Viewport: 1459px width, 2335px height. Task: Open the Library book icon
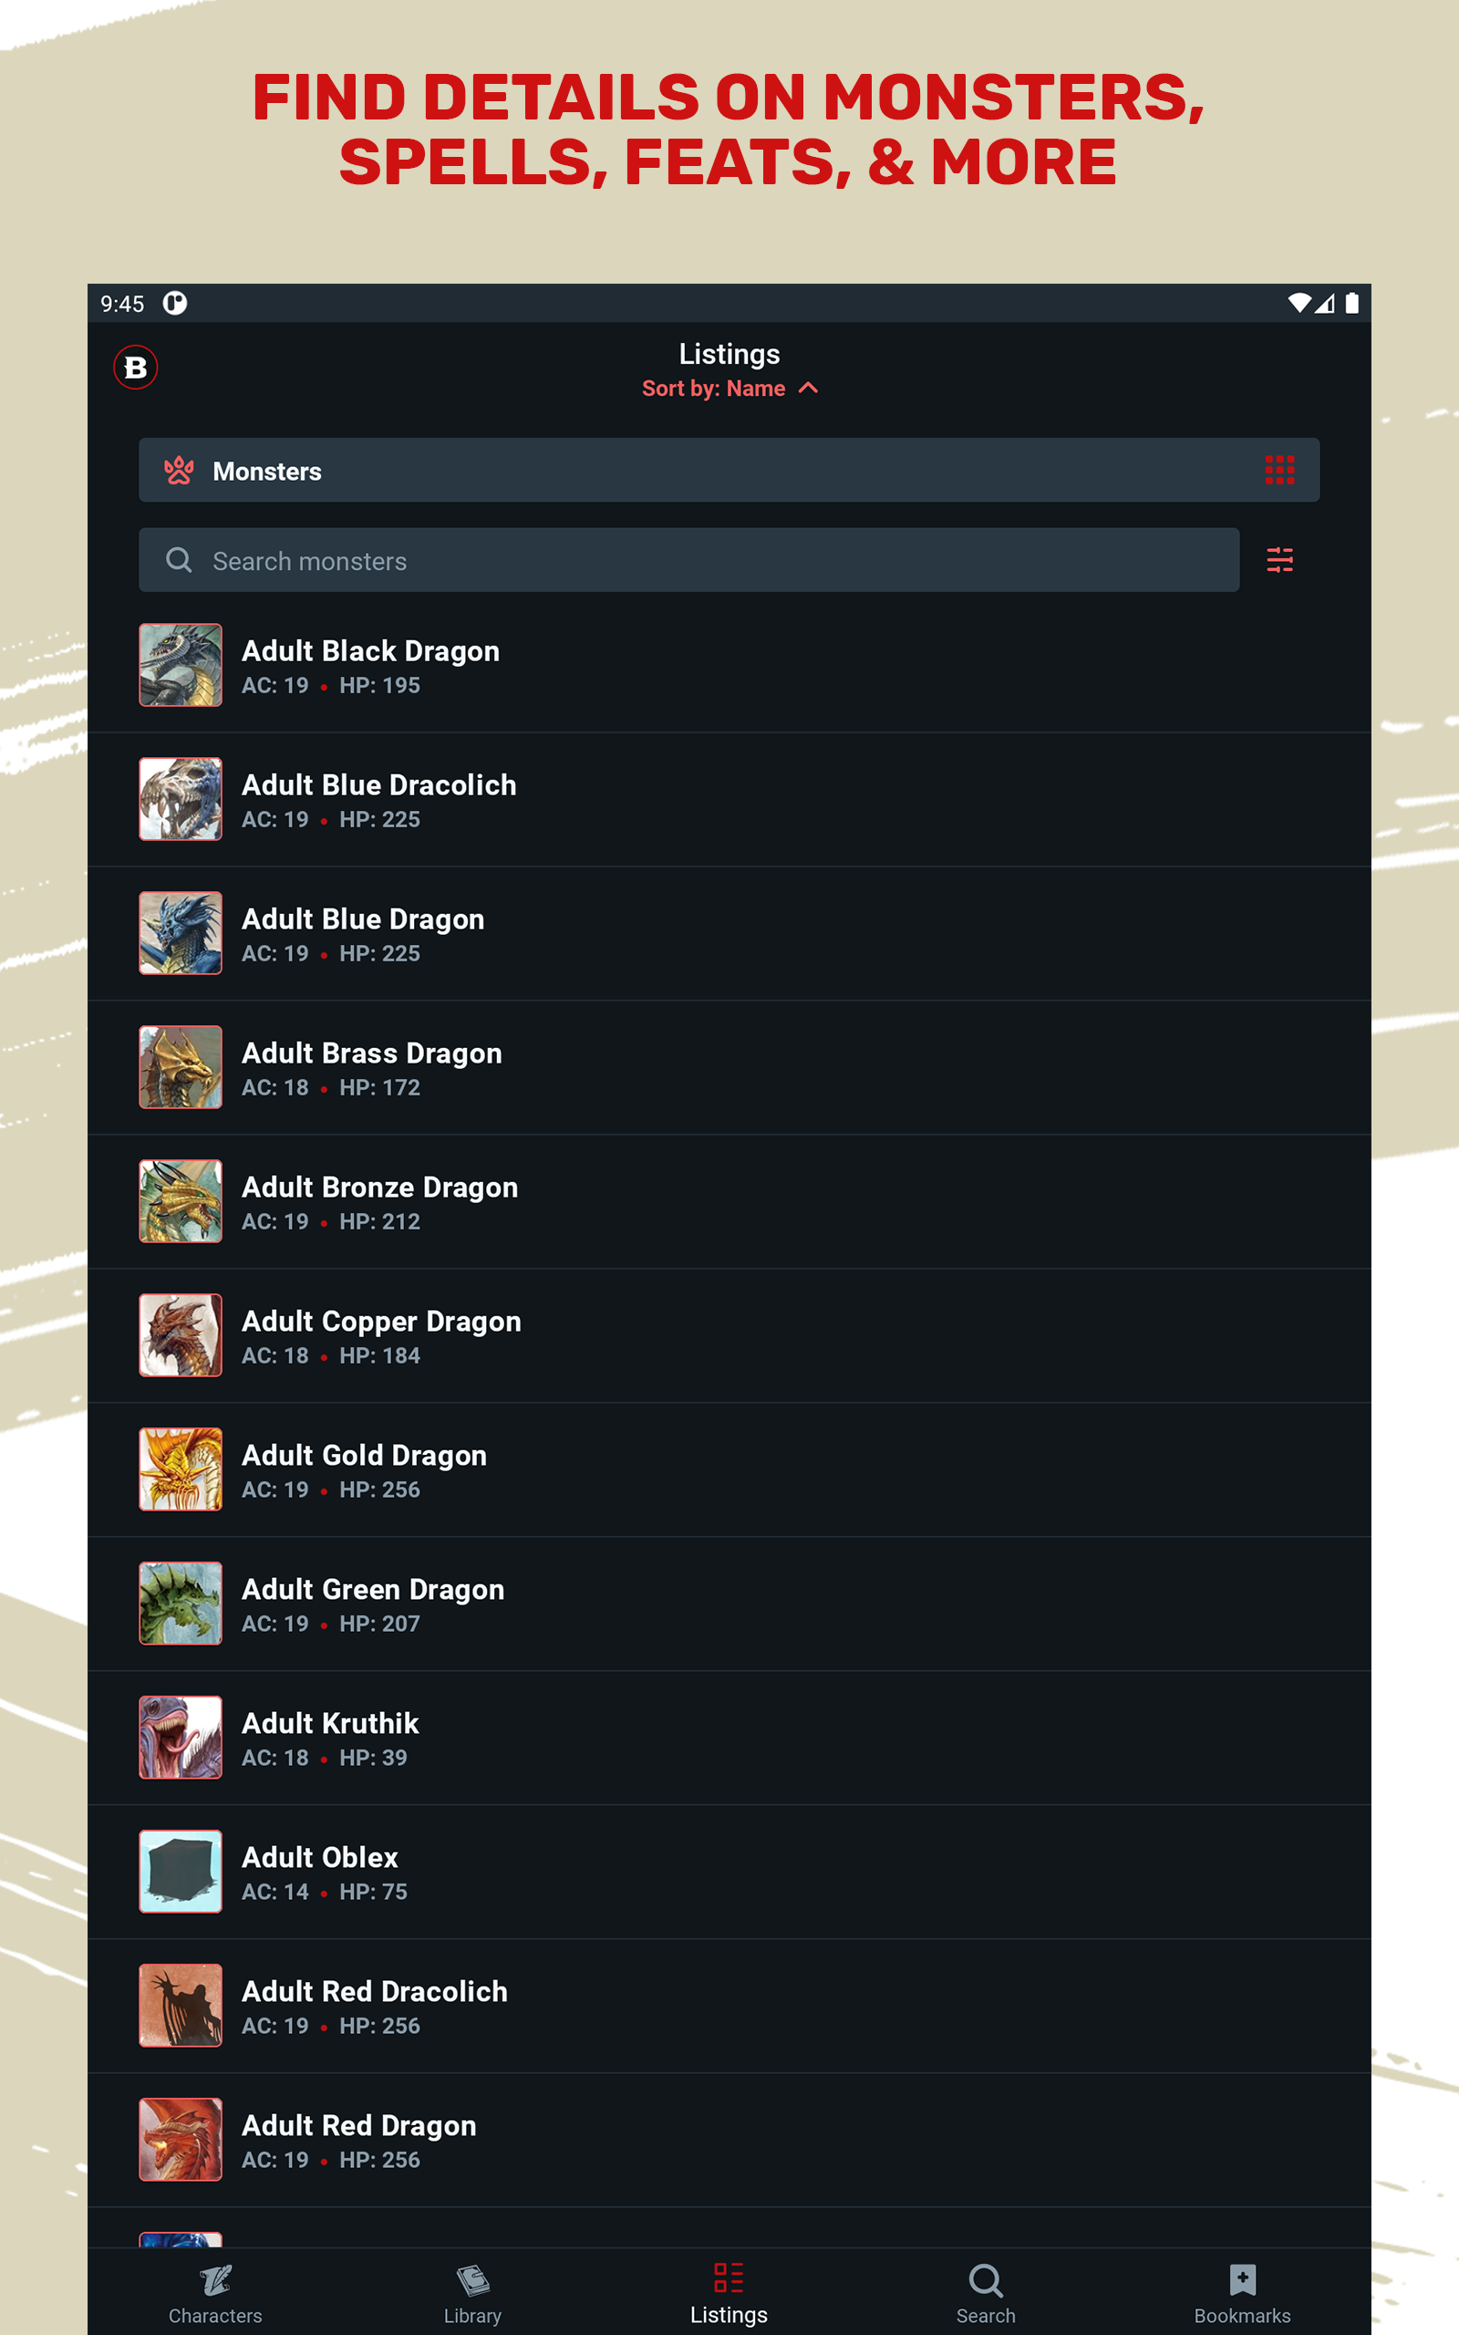(x=473, y=2280)
